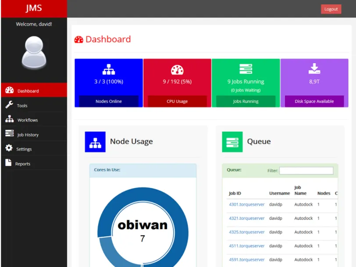Click the Reports document icon
Image resolution: width=356 pixels, height=267 pixels.
[x=8, y=162]
